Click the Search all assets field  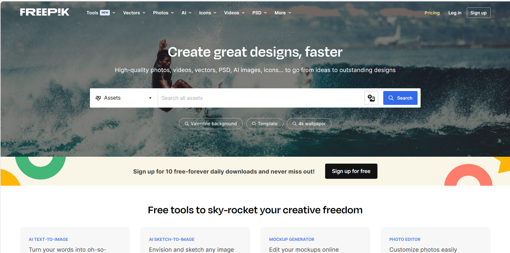click(261, 98)
